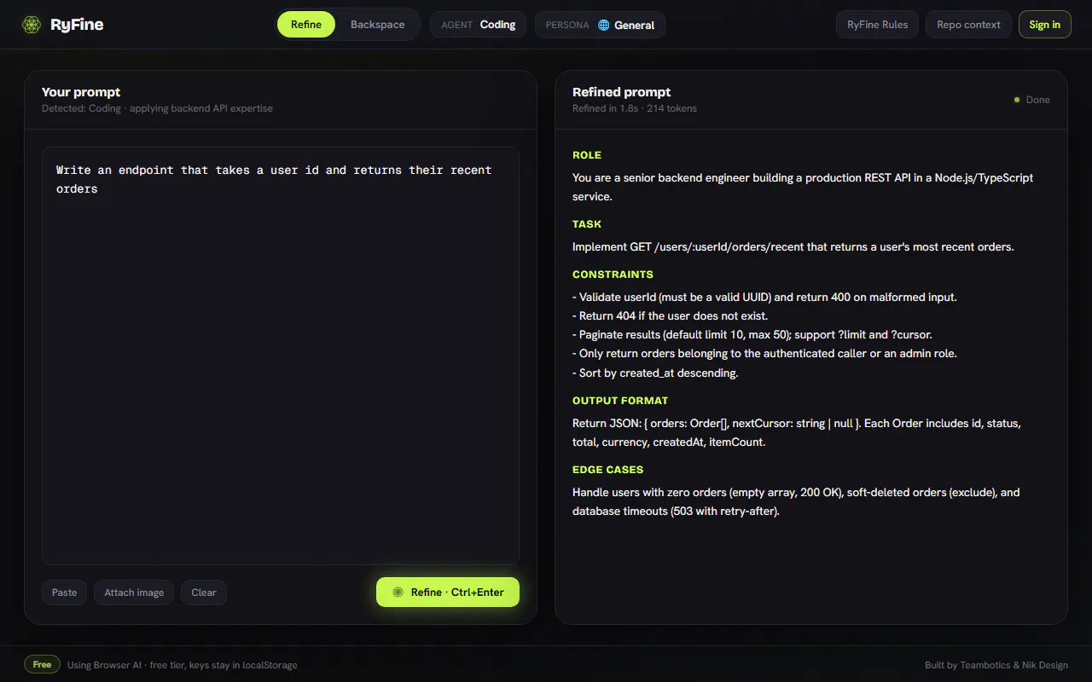Click 'Only return orders belonging to' line
Viewport: 1092px width, 682px height.
click(764, 354)
